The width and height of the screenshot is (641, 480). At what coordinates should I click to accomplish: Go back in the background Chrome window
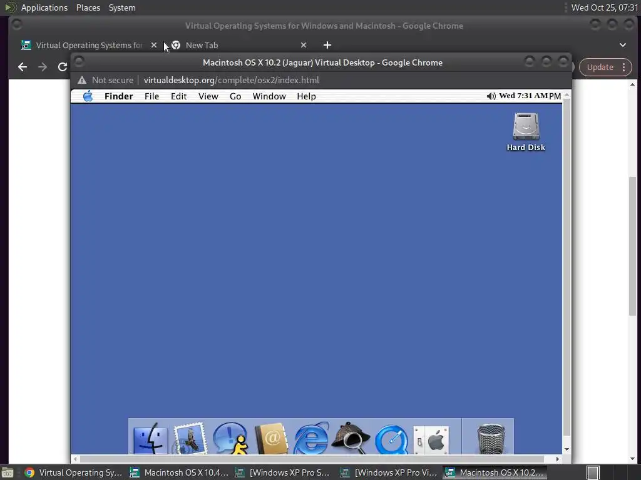(x=23, y=67)
